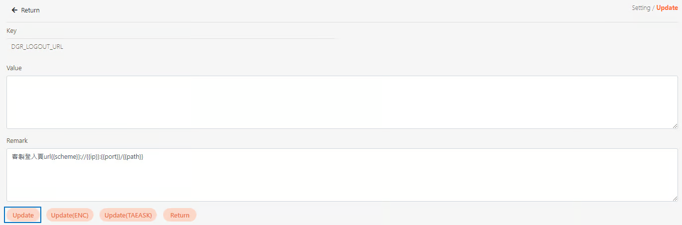682x225 pixels.
Task: Open the Setting breadcrumb link
Action: [641, 8]
